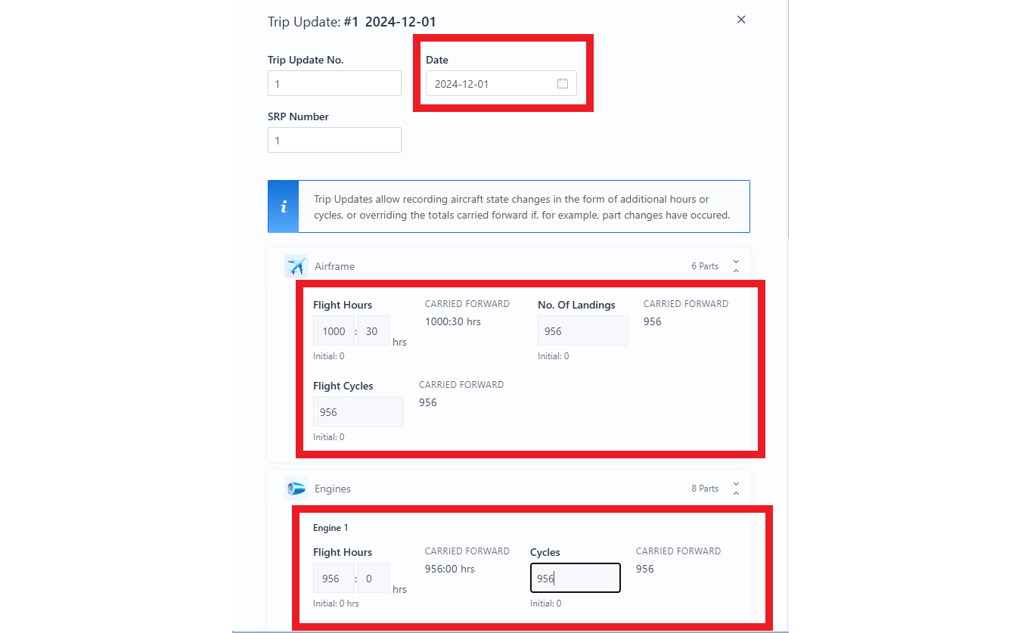Click Engine 1 Flight Hours hours box

(x=334, y=579)
